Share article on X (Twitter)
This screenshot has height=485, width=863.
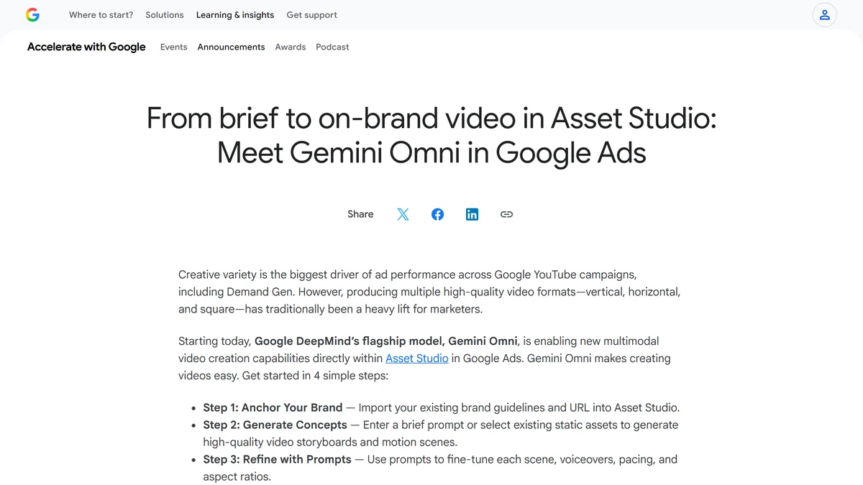(403, 214)
